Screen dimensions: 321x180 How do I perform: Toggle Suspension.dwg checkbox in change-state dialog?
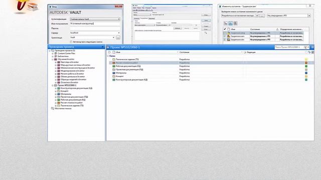(225, 33)
